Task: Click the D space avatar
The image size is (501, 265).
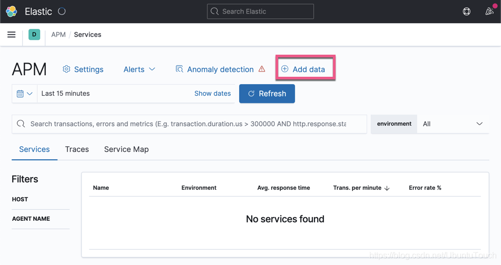Action: coord(34,35)
